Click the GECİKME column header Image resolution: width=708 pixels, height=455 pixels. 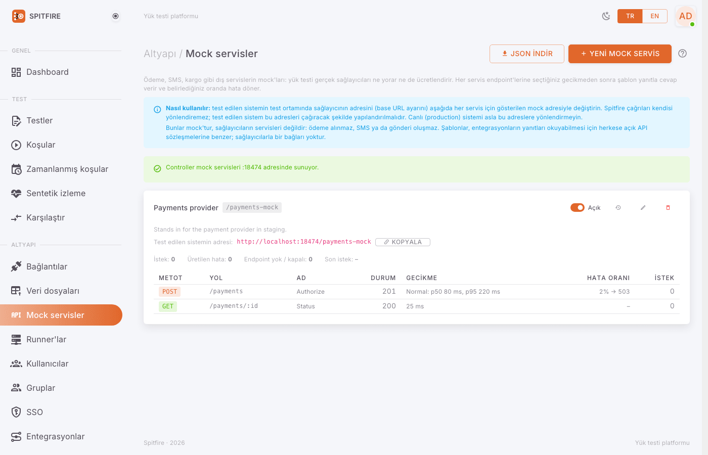point(422,278)
